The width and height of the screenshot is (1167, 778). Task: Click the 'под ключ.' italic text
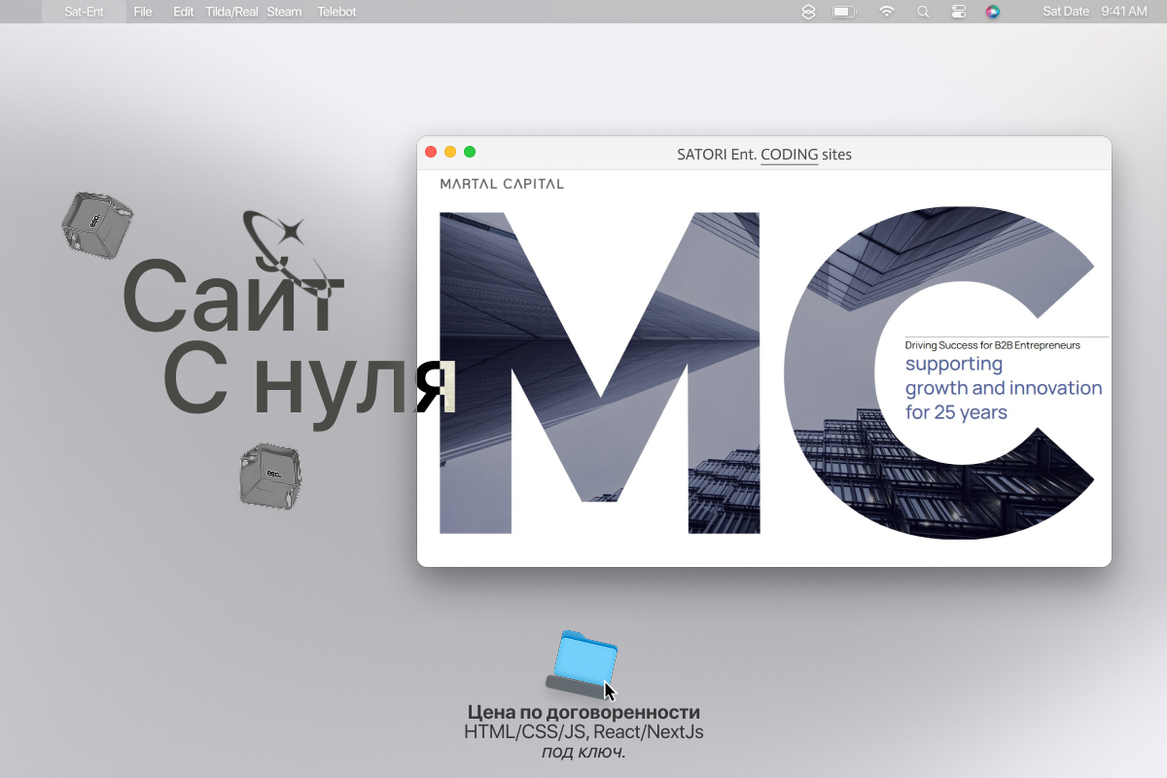[x=583, y=753]
